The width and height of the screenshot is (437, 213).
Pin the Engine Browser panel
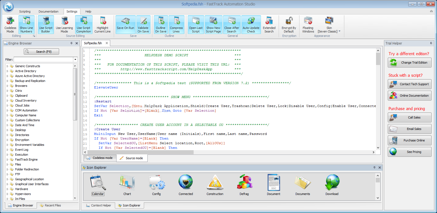pyautogui.click(x=72, y=43)
